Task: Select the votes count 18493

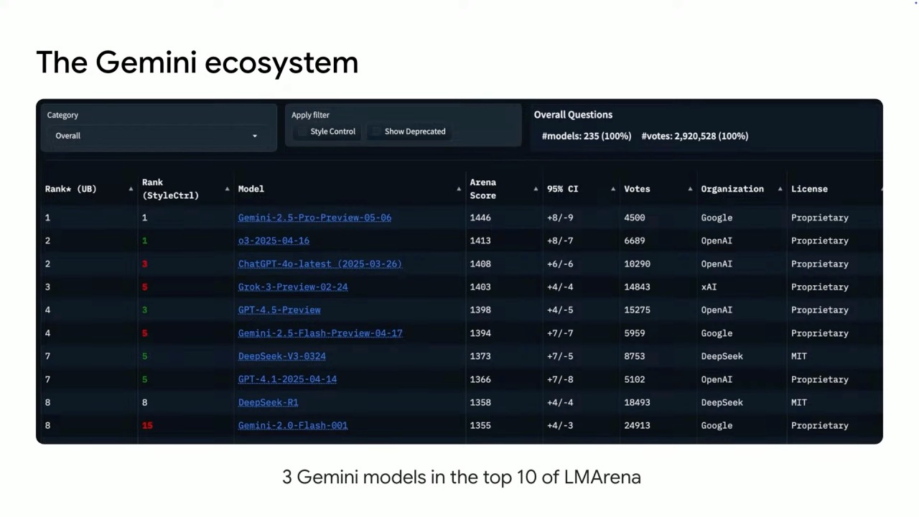Action: [x=637, y=402]
